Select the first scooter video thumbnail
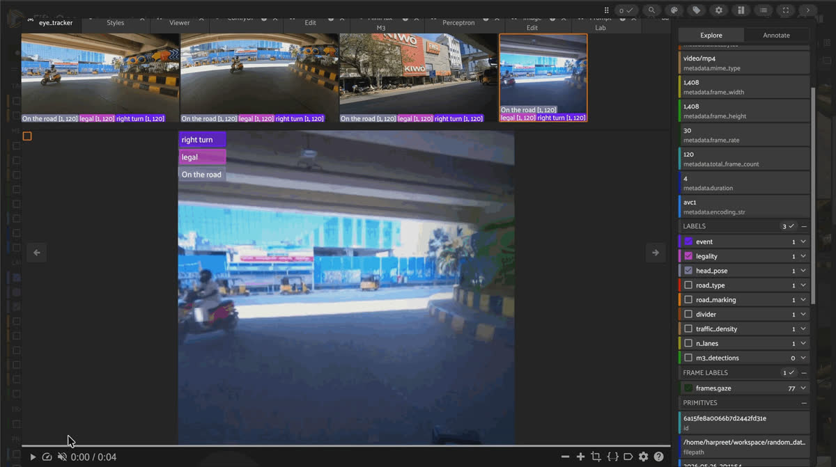This screenshot has width=836, height=467. 100,78
